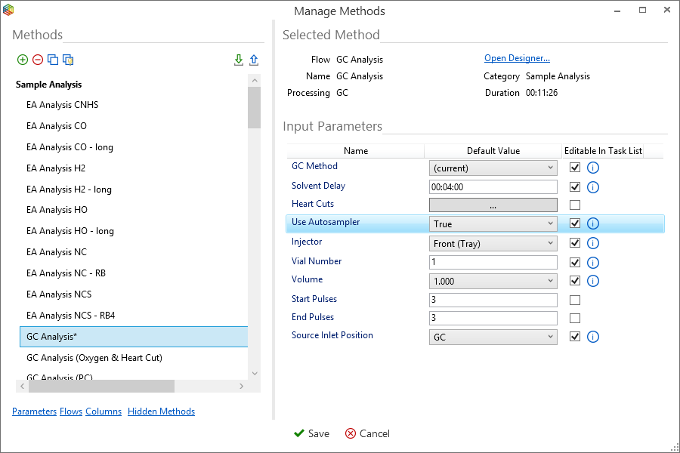This screenshot has height=453, width=680.
Task: Click the green add method icon
Action: [23, 60]
